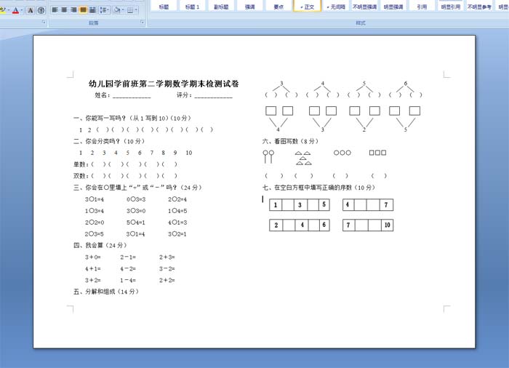Open the line spacing dropdown
Image resolution: width=509 pixels, height=368 pixels.
pos(104,10)
